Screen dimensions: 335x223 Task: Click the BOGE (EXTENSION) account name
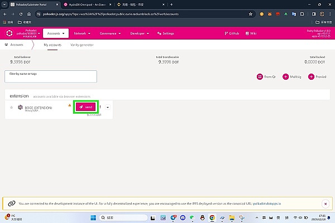[x=39, y=108]
